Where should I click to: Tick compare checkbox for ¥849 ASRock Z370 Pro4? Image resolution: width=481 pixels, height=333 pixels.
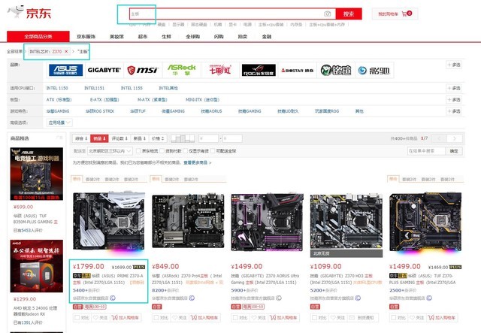(156, 318)
